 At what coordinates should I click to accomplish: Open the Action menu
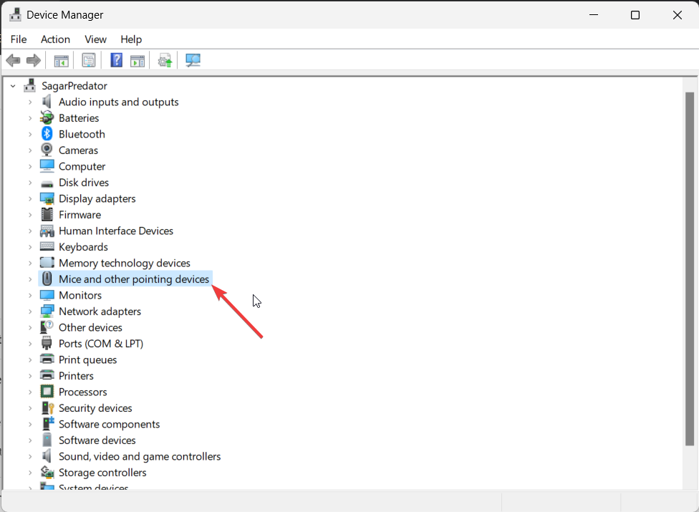(55, 39)
